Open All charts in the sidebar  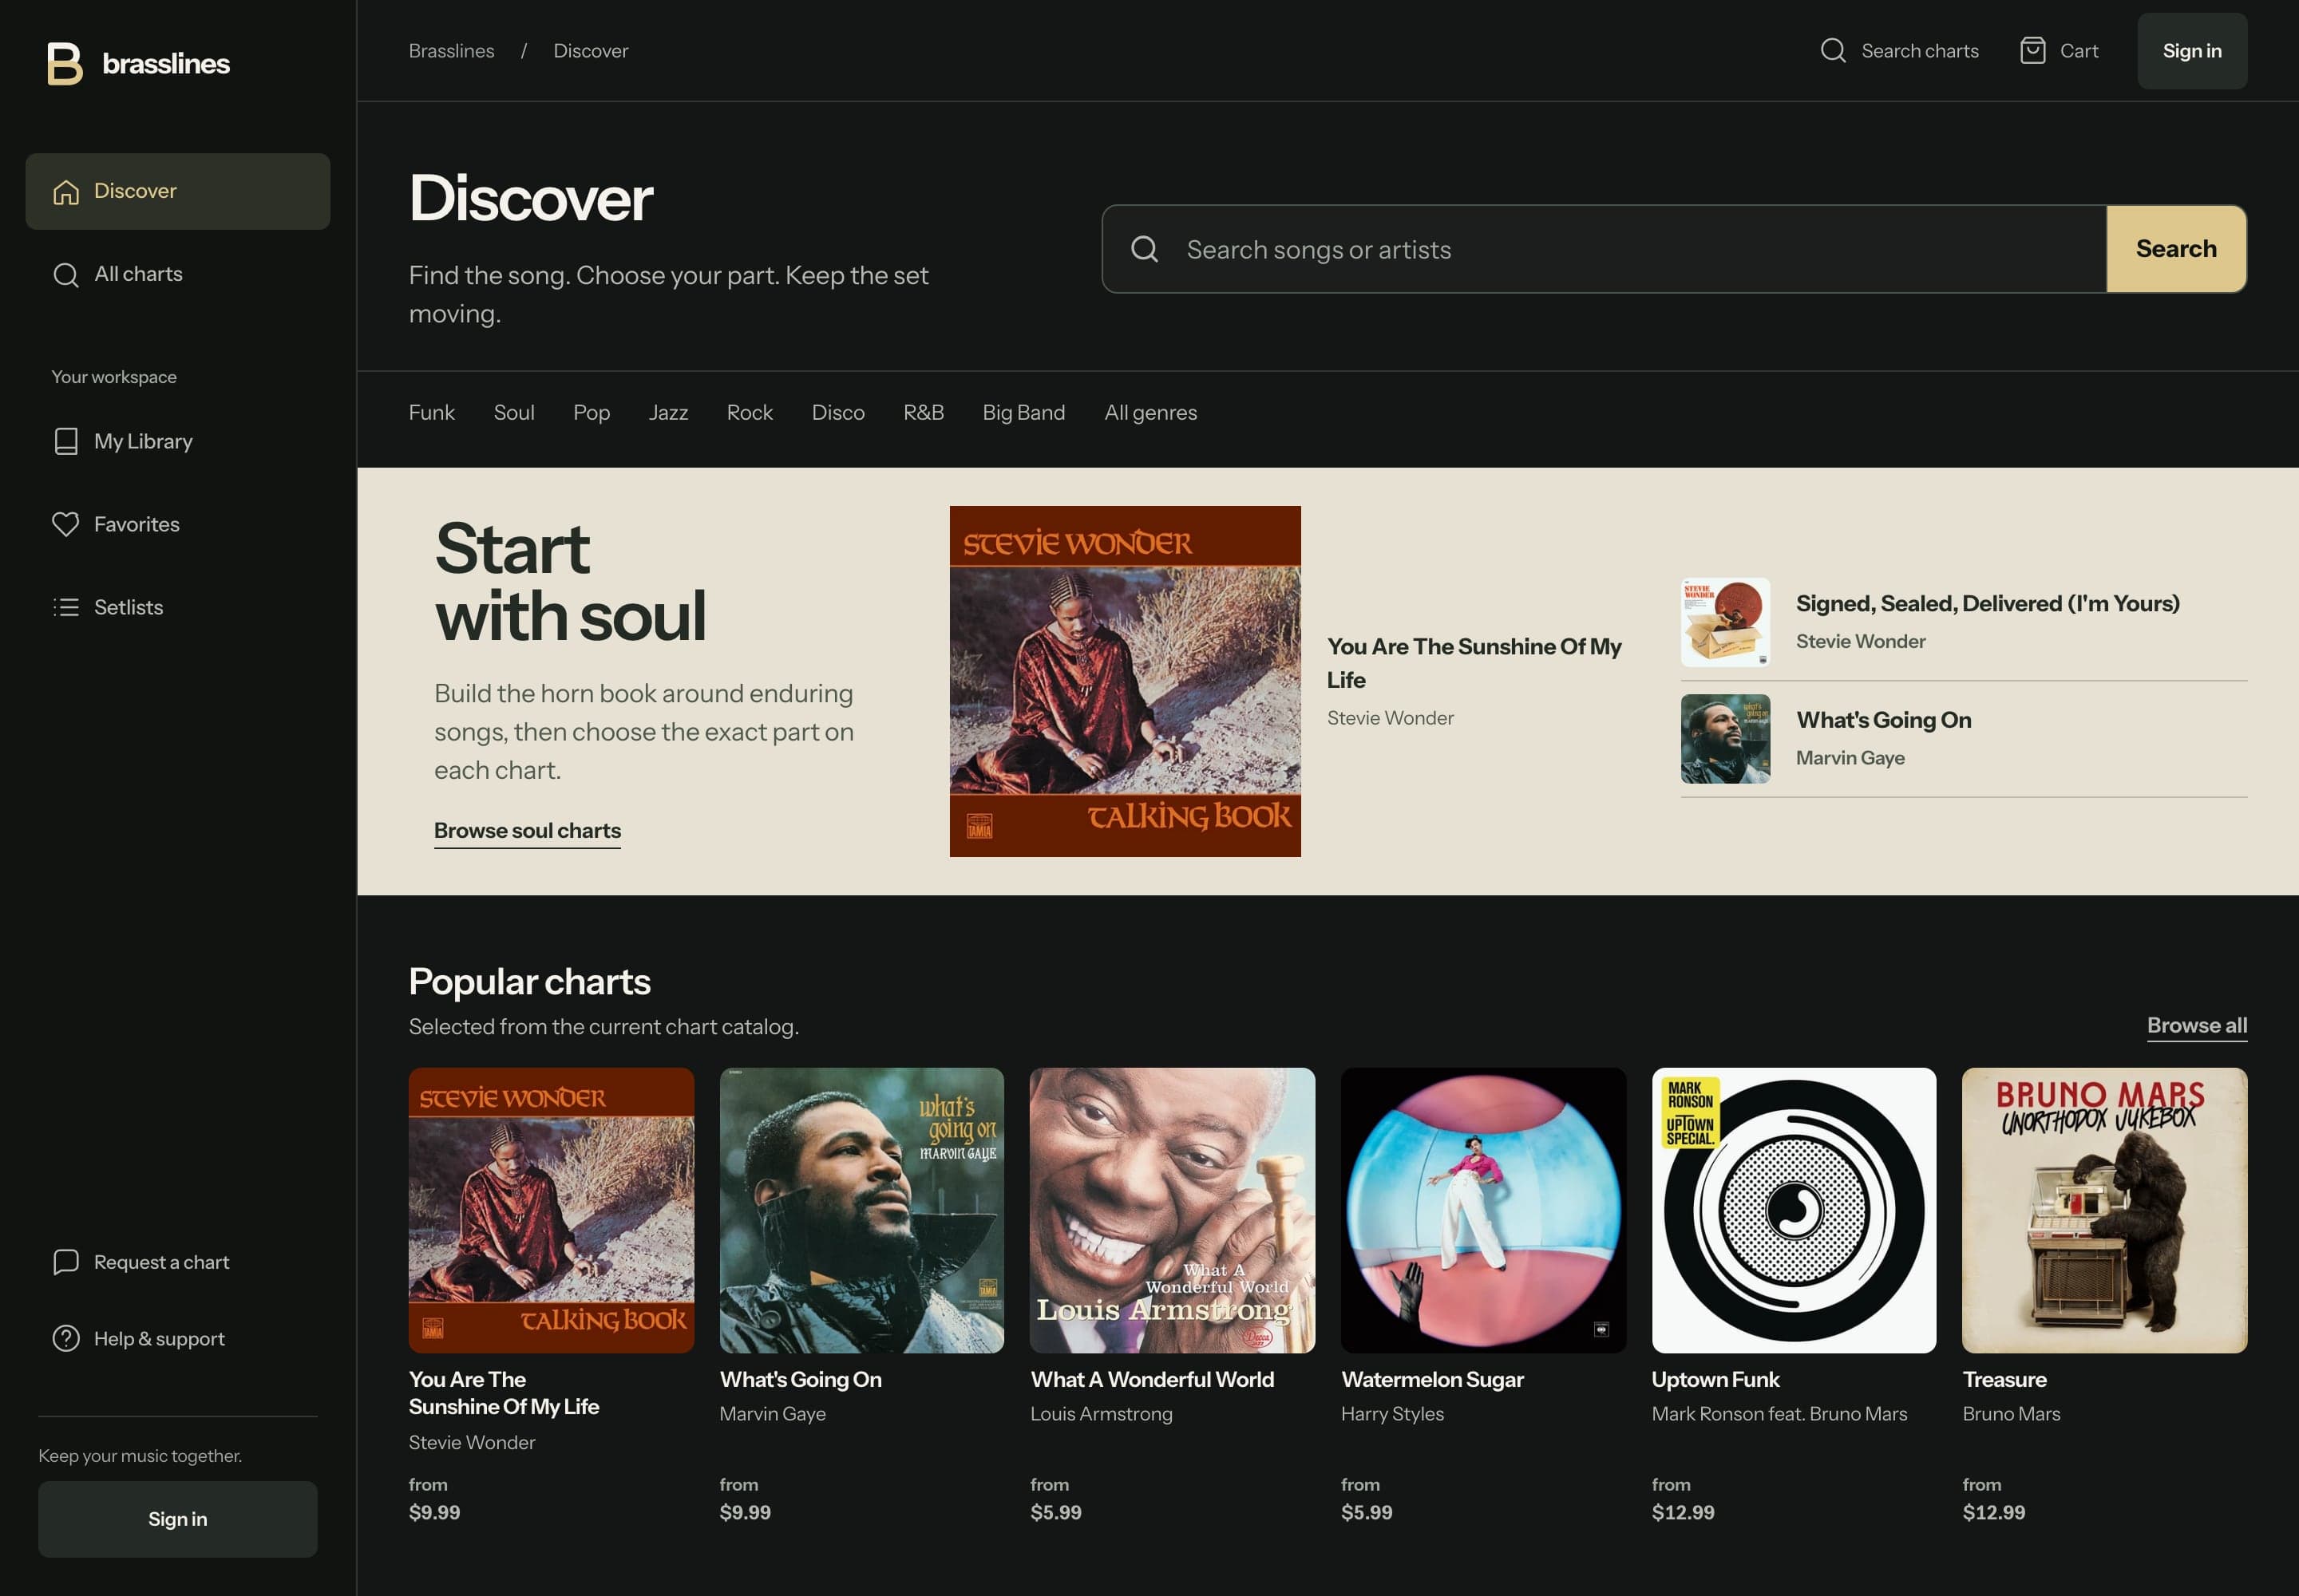[x=178, y=274]
